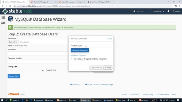Screen dimensions: 182x102
Task: Check 'I have copied this password' box
Action: pos(71,59)
